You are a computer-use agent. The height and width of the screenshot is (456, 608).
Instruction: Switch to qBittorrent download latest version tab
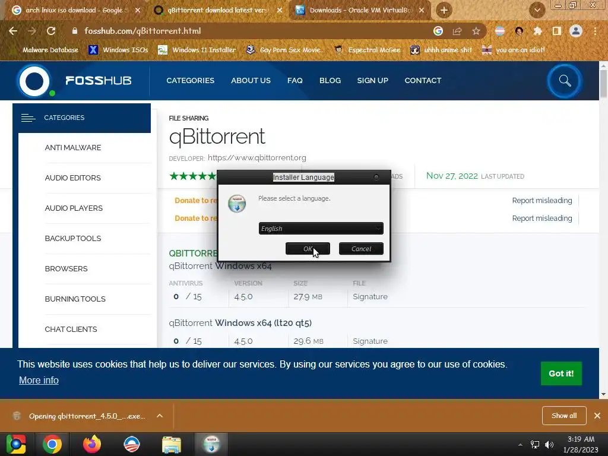217,10
